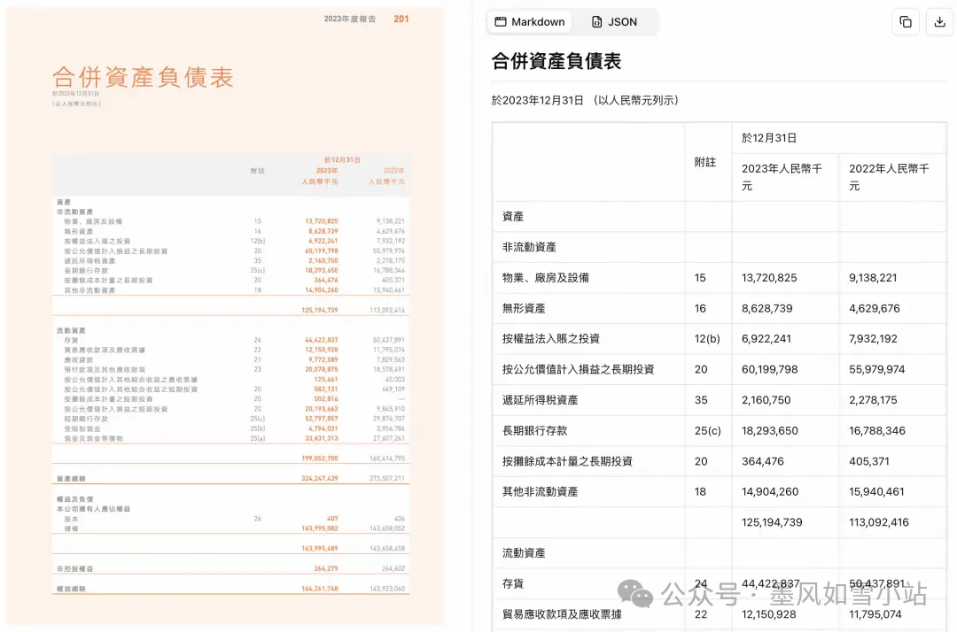957x632 pixels.
Task: Select the value 13,720,825 for 物業、廠房及設備
Action: (785, 277)
